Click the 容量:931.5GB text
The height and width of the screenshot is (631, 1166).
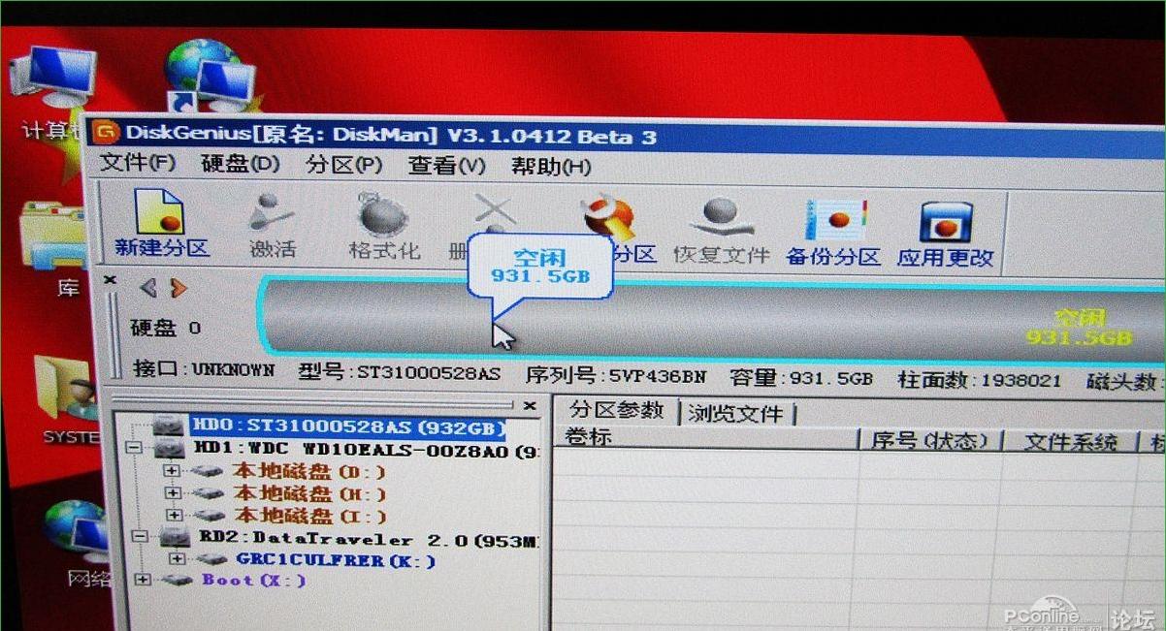[801, 378]
